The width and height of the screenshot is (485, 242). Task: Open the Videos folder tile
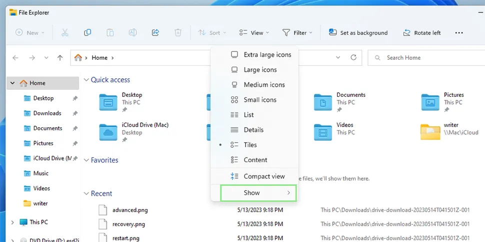[334, 132]
